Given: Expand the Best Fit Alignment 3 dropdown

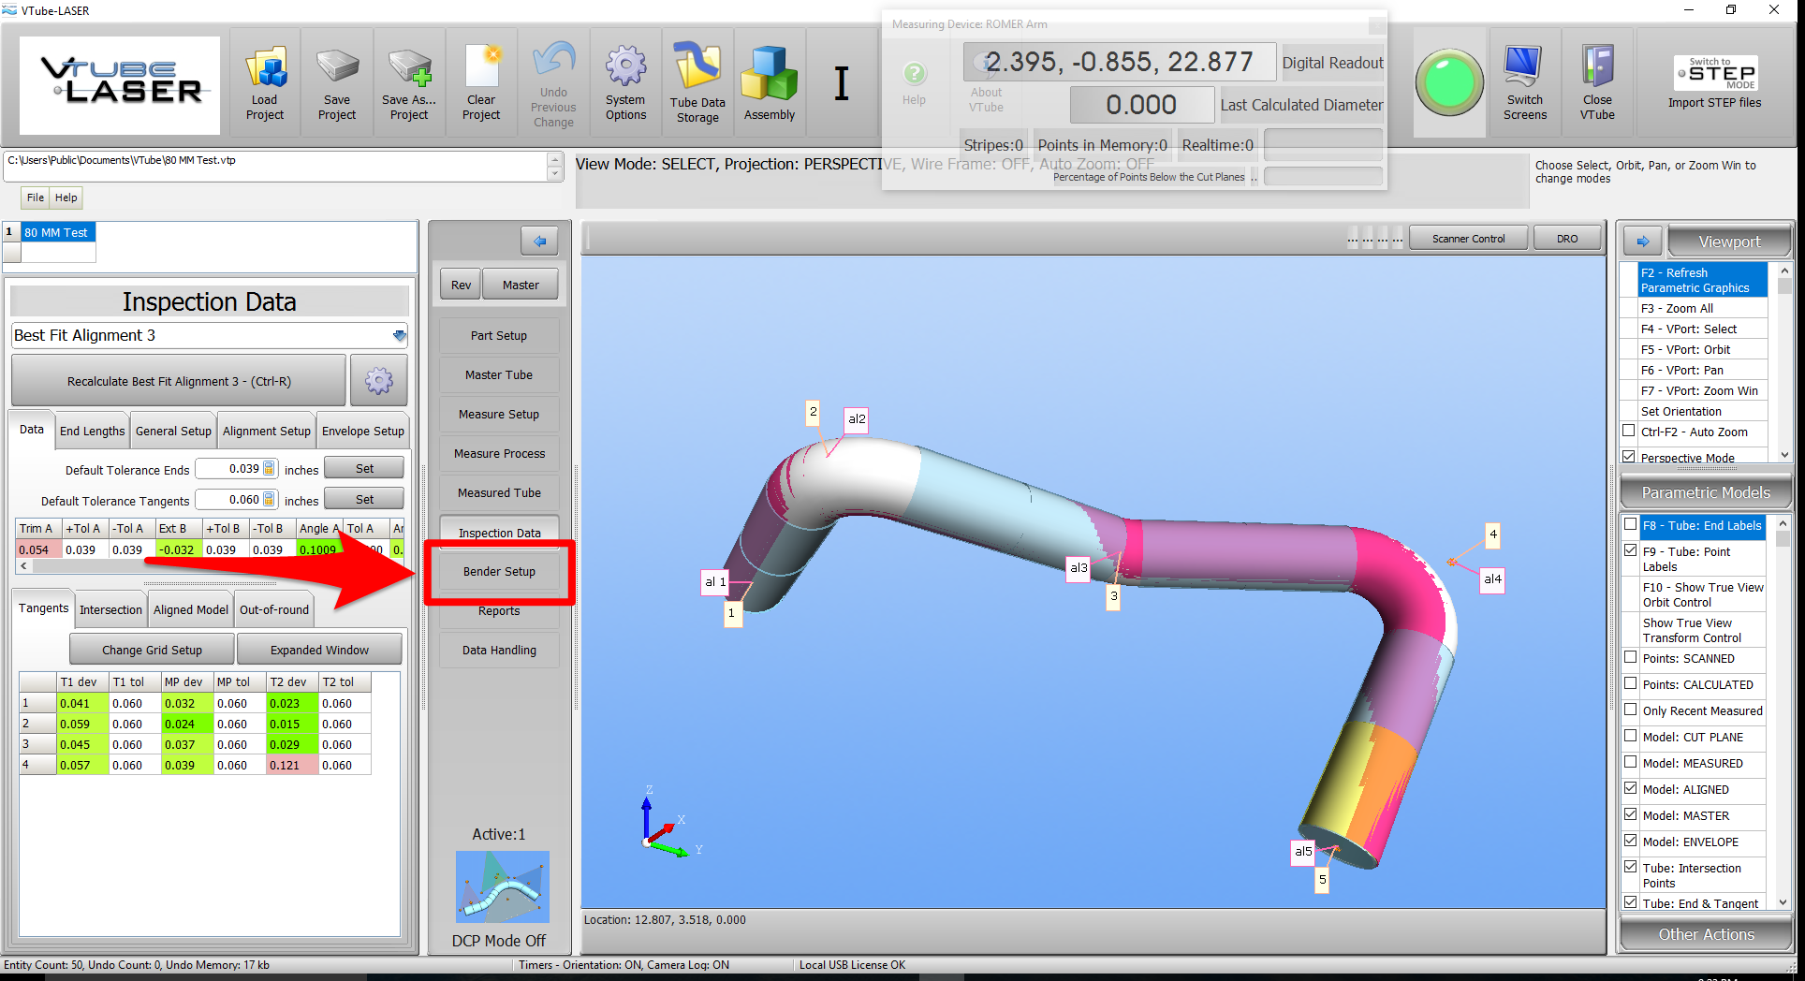Looking at the screenshot, I should (400, 335).
